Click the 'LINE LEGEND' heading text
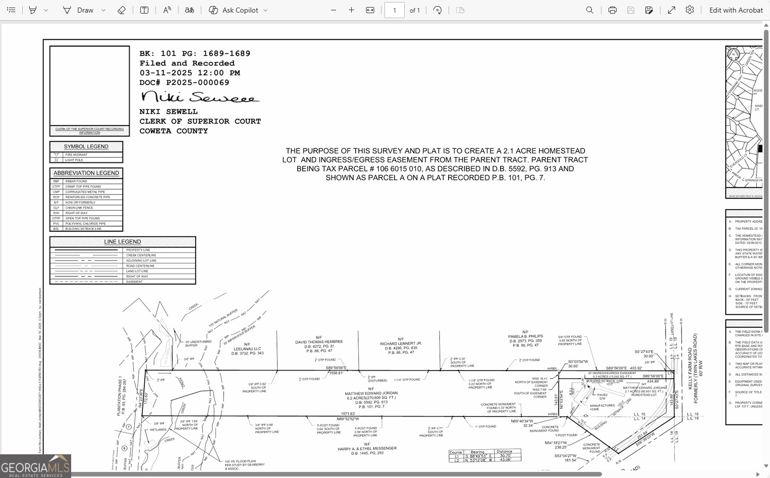770x478 pixels. [x=123, y=242]
